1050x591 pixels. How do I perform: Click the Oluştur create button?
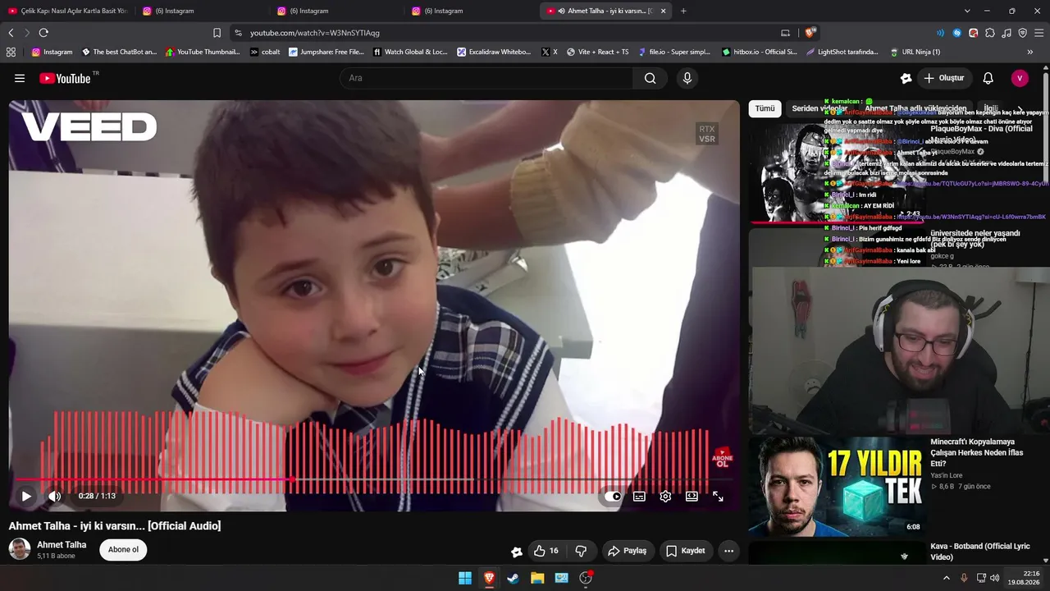tap(943, 78)
